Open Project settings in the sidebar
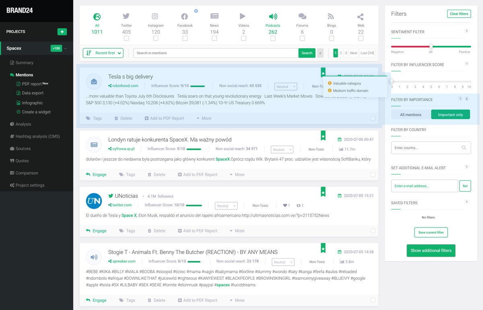Viewport: 483px width, 310px height. tap(27, 185)
